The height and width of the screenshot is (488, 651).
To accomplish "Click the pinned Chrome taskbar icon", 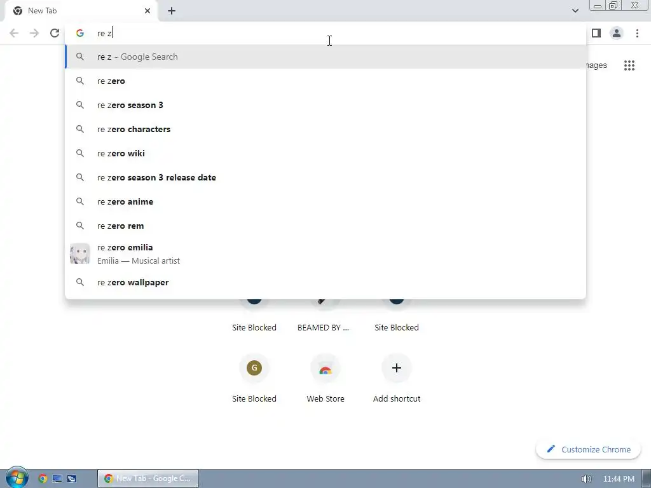I will (43, 478).
